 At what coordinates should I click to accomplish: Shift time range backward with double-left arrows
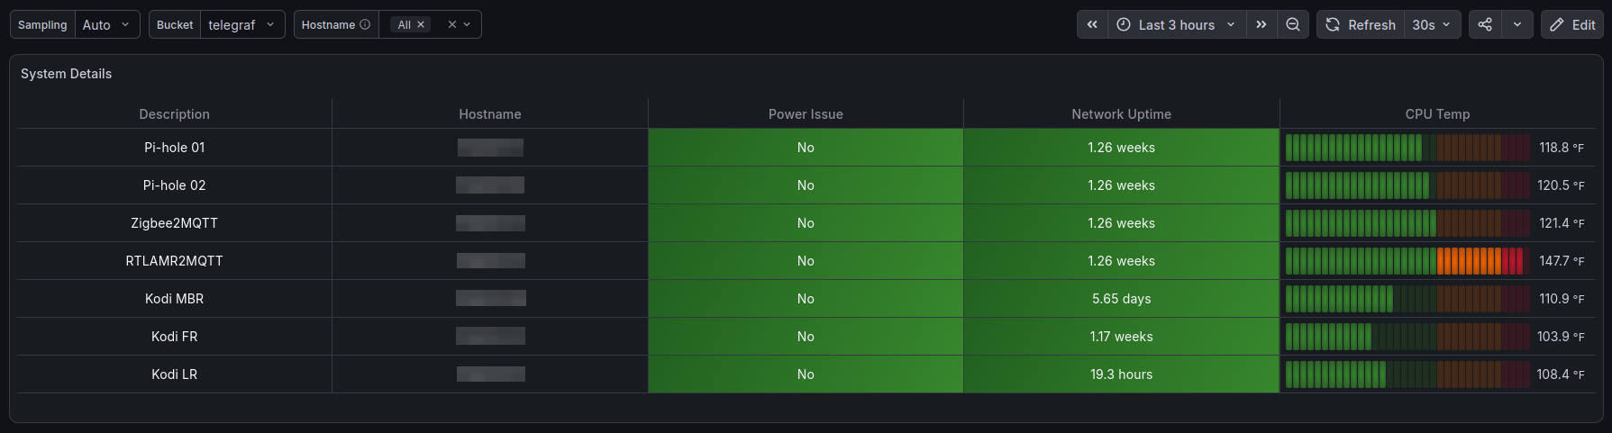point(1092,24)
